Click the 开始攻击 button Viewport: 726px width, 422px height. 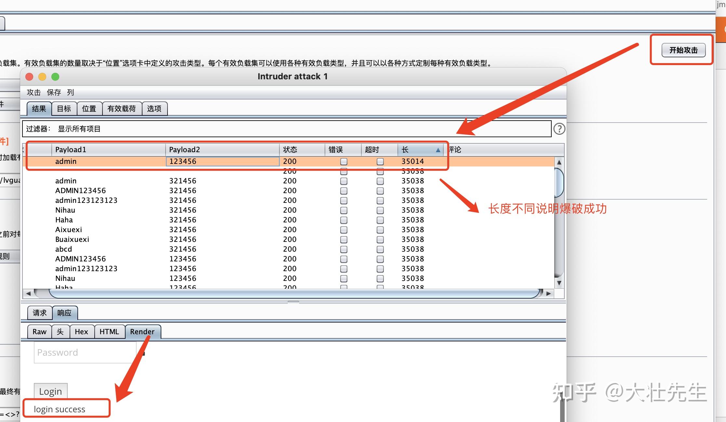tap(683, 50)
